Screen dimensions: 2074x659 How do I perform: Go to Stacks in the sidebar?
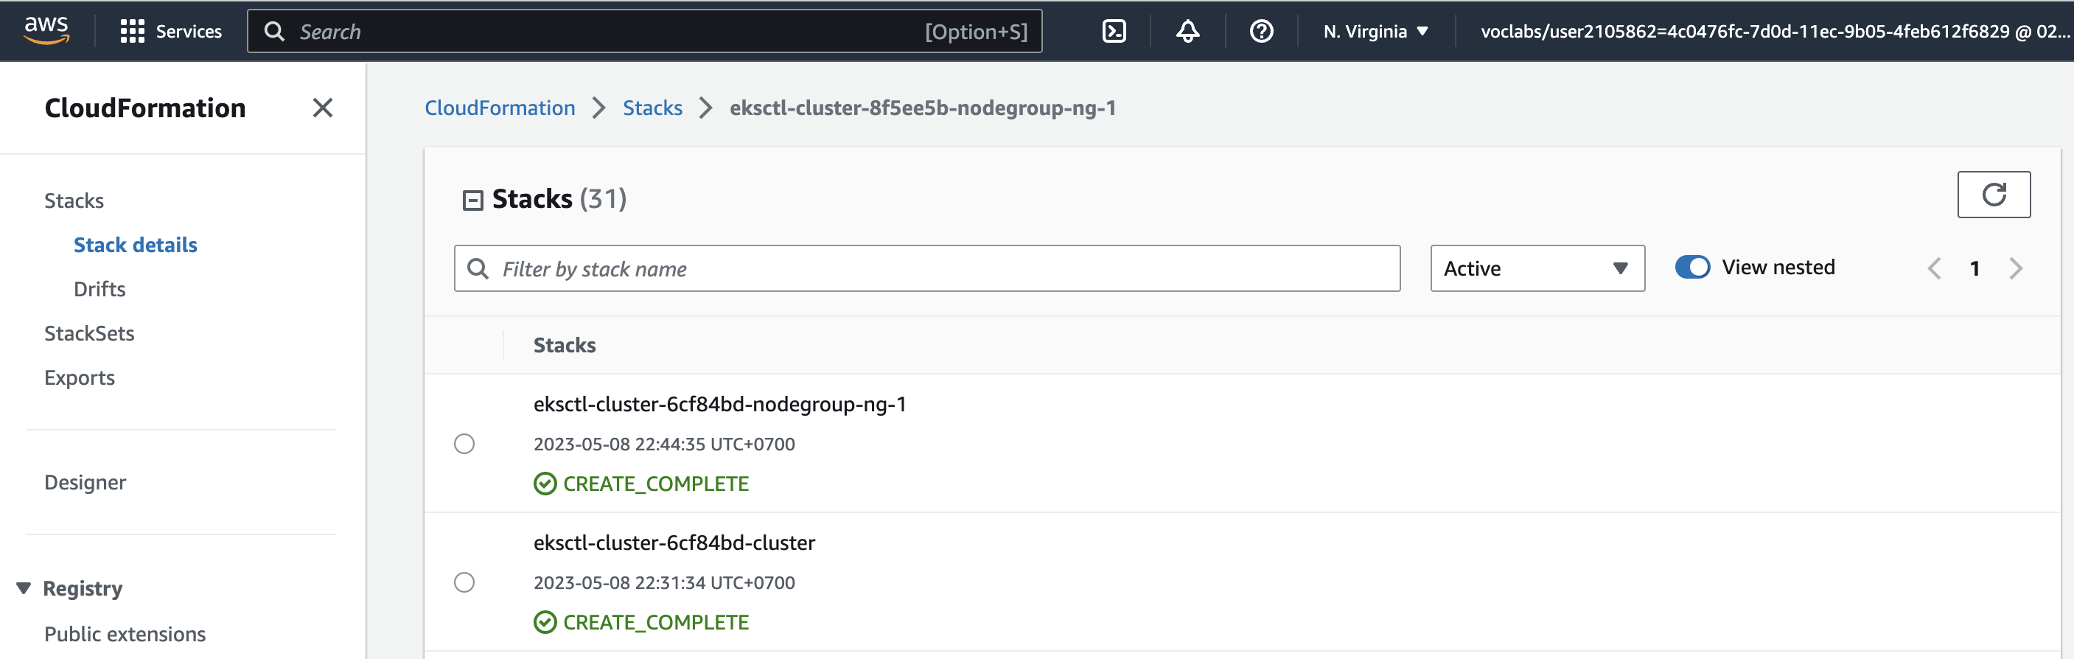(74, 201)
